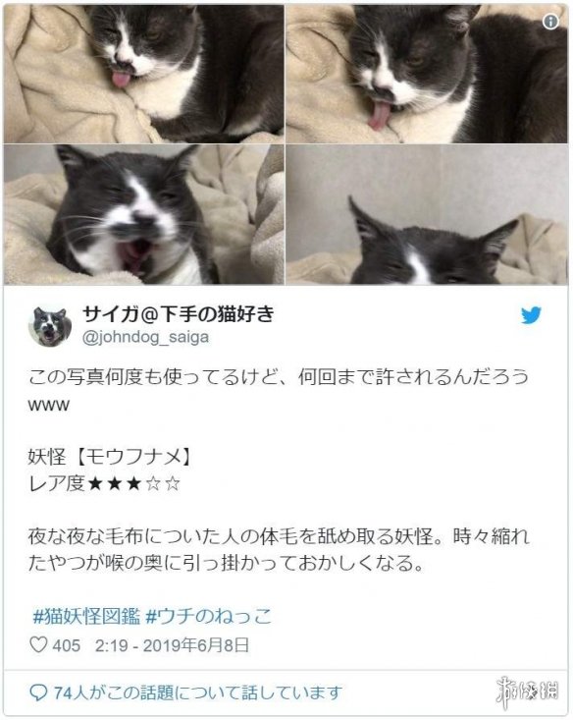Screen dimensions: 573x720
Task: Like the tweet via heart icon
Action: pyautogui.click(x=38, y=645)
